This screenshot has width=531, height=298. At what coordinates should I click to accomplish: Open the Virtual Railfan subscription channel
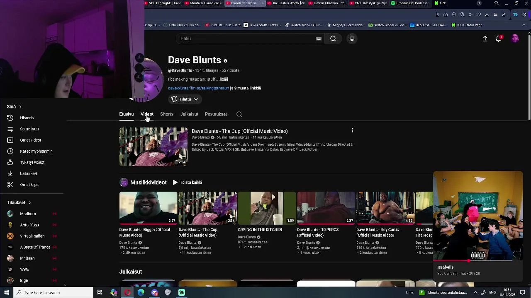33,236
